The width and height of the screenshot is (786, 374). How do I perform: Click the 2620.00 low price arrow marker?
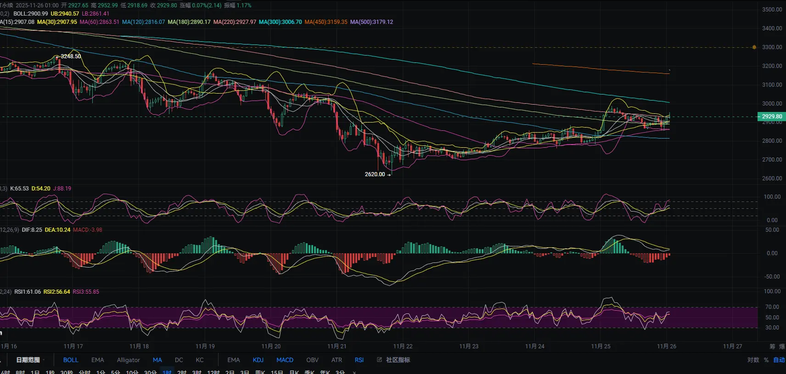[377, 174]
